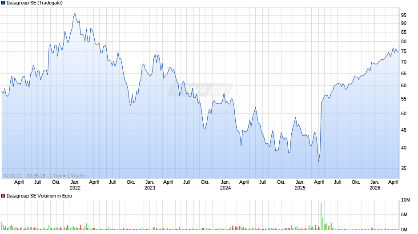
Task: Click the 5M volume axis label
Action: click(x=404, y=215)
